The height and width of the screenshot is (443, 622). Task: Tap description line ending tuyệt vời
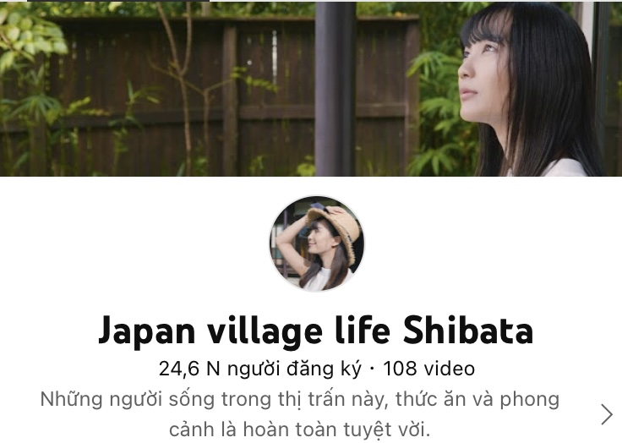coord(300,429)
